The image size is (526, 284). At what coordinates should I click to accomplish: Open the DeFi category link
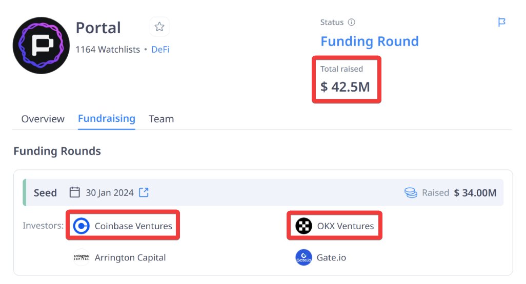[160, 50]
